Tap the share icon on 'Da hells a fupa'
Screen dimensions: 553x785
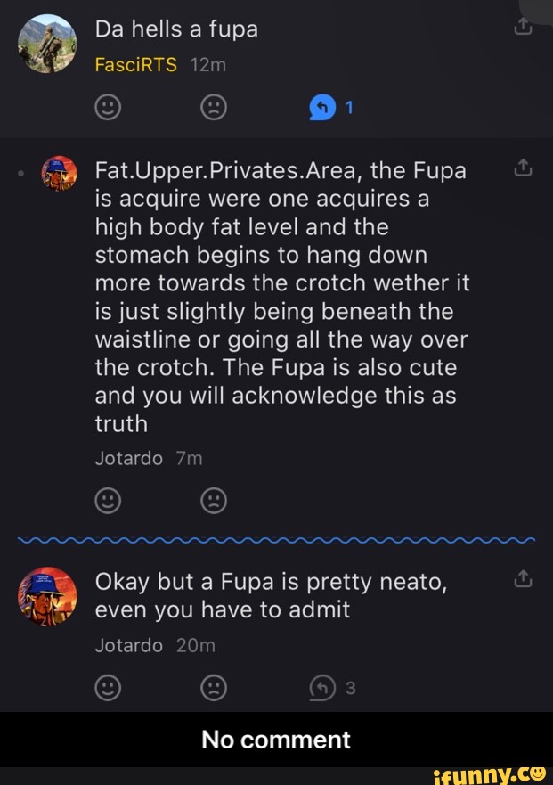pyautogui.click(x=524, y=26)
